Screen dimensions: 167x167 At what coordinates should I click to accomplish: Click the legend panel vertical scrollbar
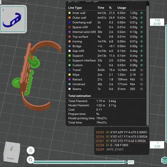148,66
